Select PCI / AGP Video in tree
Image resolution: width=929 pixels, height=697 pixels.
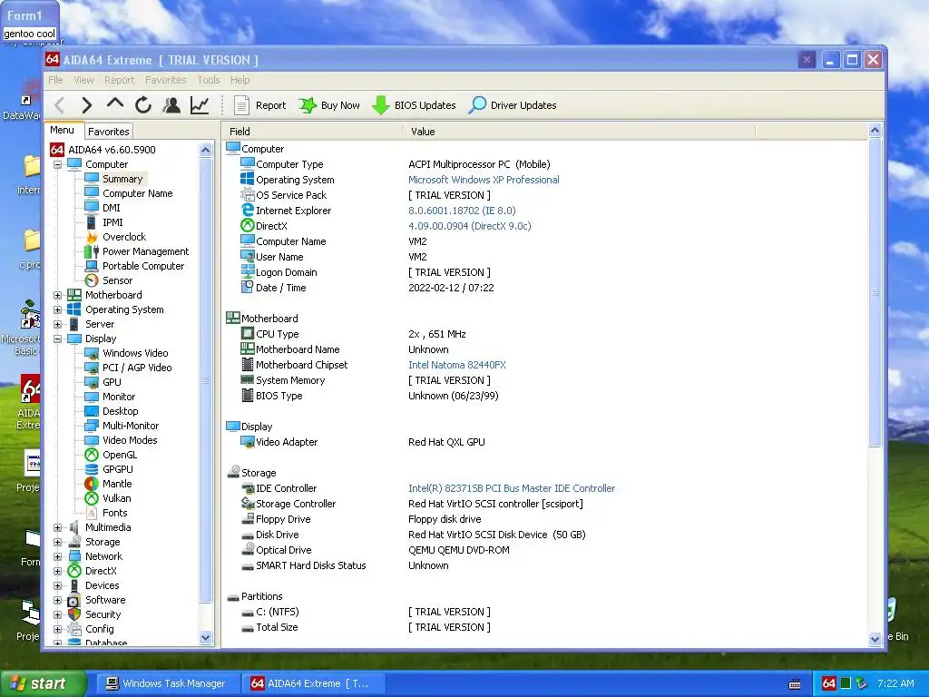pos(137,368)
